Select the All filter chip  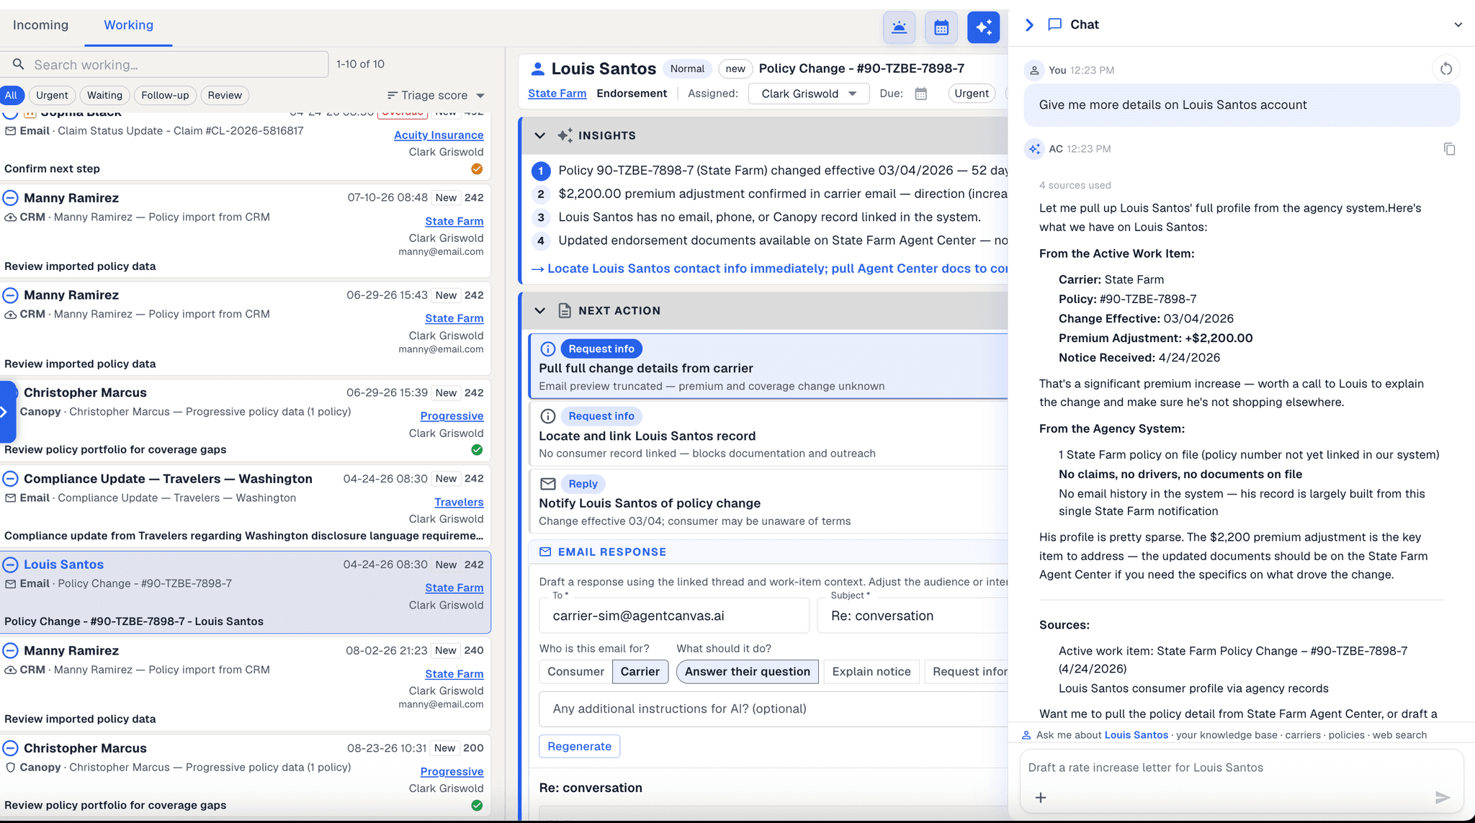(12, 95)
